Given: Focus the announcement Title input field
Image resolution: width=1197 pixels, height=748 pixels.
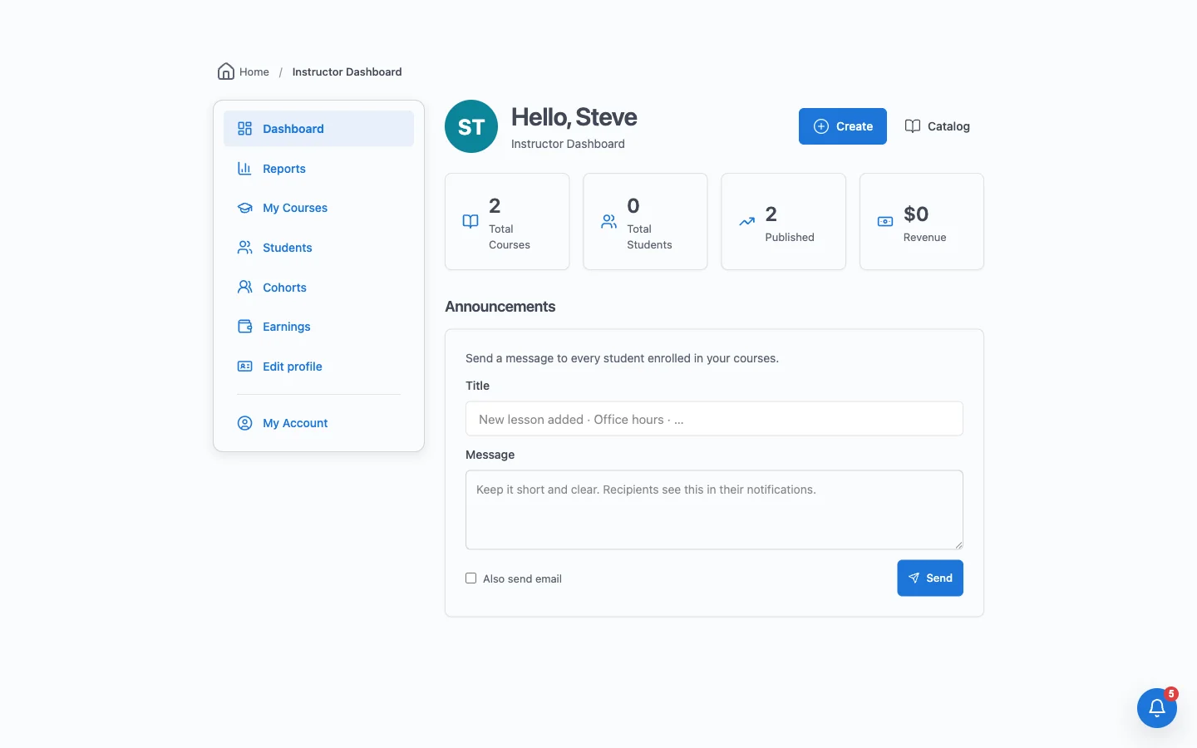Looking at the screenshot, I should [x=714, y=419].
